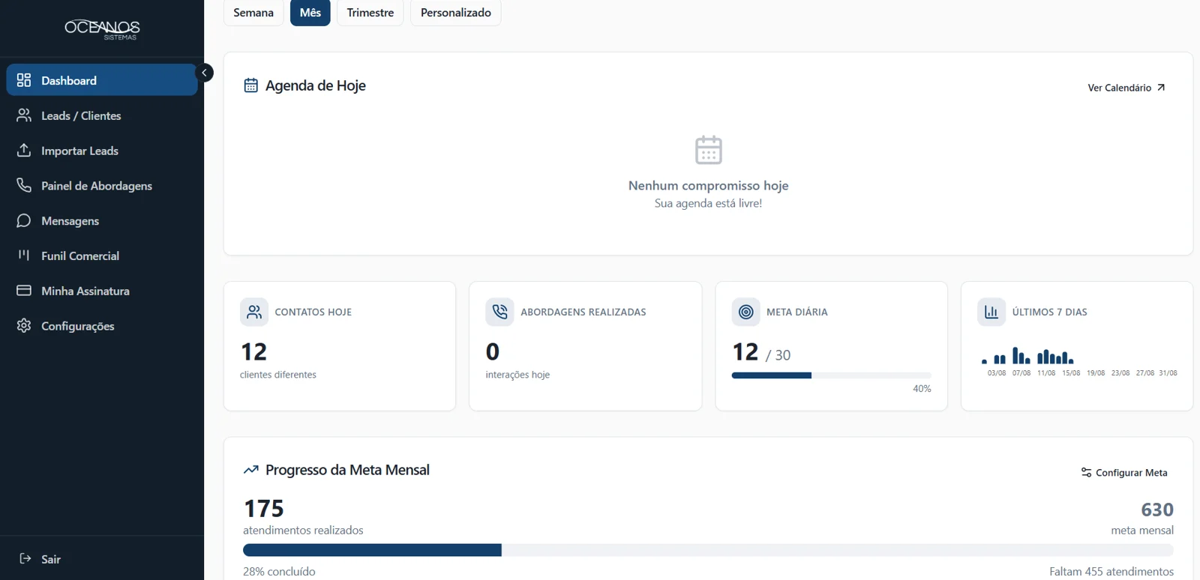Switch to the Trimestre period tab

point(370,13)
